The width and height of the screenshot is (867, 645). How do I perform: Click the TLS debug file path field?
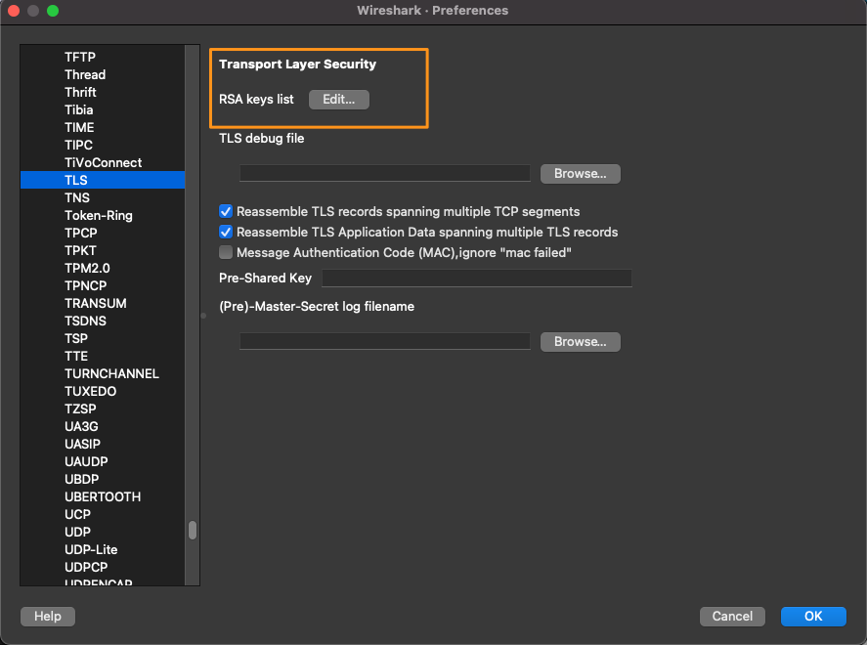385,174
